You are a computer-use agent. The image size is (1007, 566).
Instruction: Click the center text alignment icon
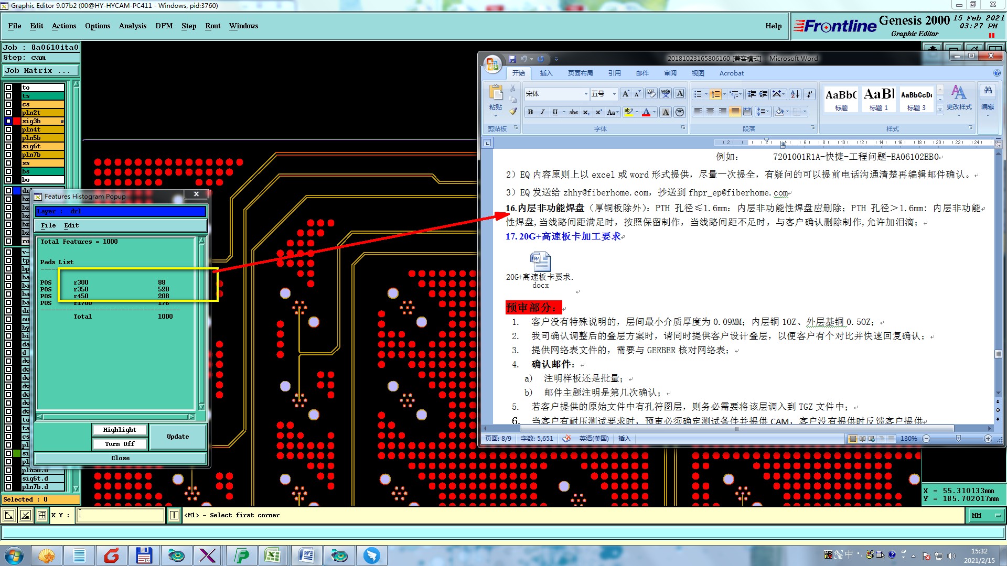click(710, 112)
